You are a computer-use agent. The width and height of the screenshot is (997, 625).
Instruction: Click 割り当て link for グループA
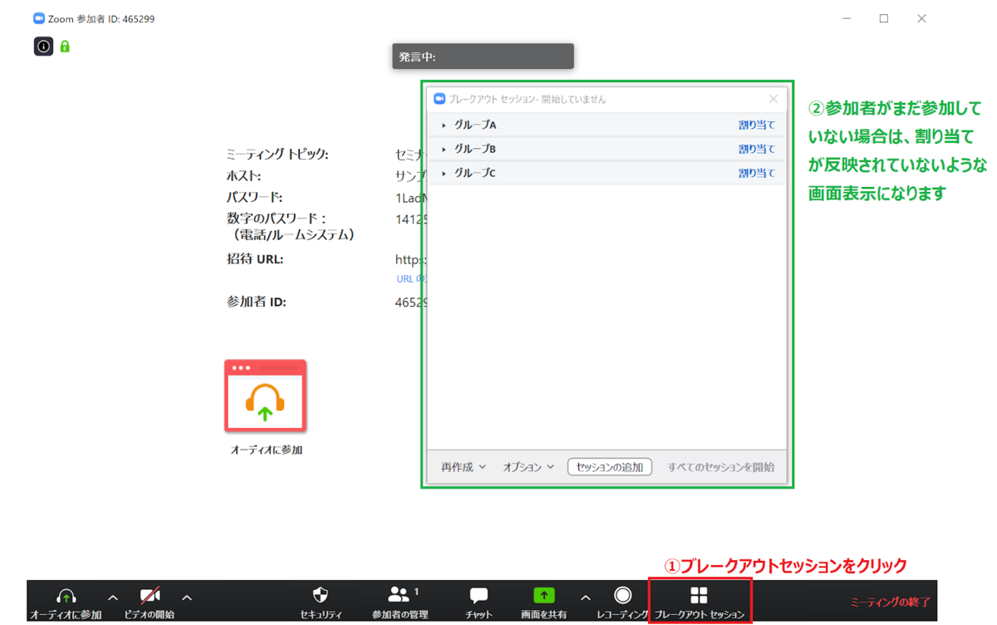tap(757, 125)
